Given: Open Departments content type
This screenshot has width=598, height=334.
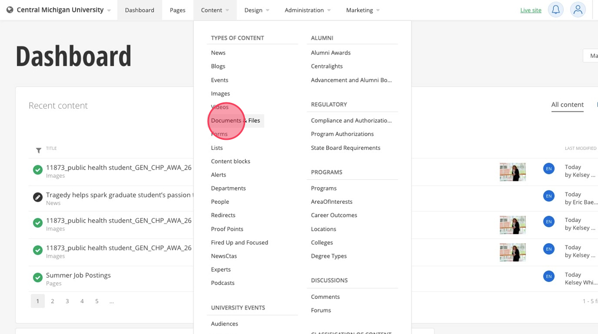Looking at the screenshot, I should pos(229,188).
